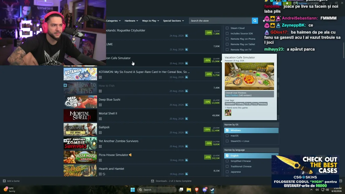Click the review thumbs-up icon for How to Fish
The image size is (345, 194).
point(187,91)
